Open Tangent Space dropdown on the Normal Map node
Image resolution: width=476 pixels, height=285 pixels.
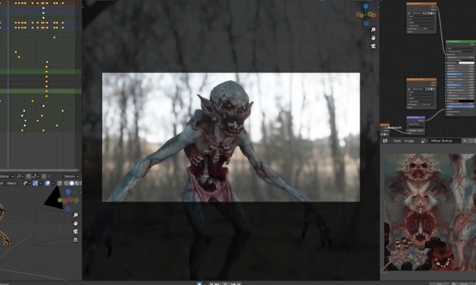(x=416, y=124)
